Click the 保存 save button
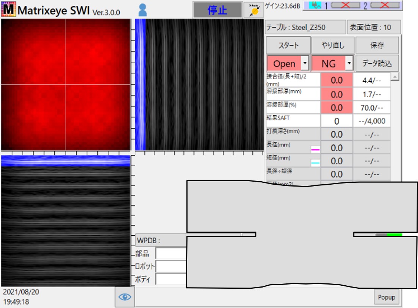This screenshot has width=418, height=308. (377, 45)
